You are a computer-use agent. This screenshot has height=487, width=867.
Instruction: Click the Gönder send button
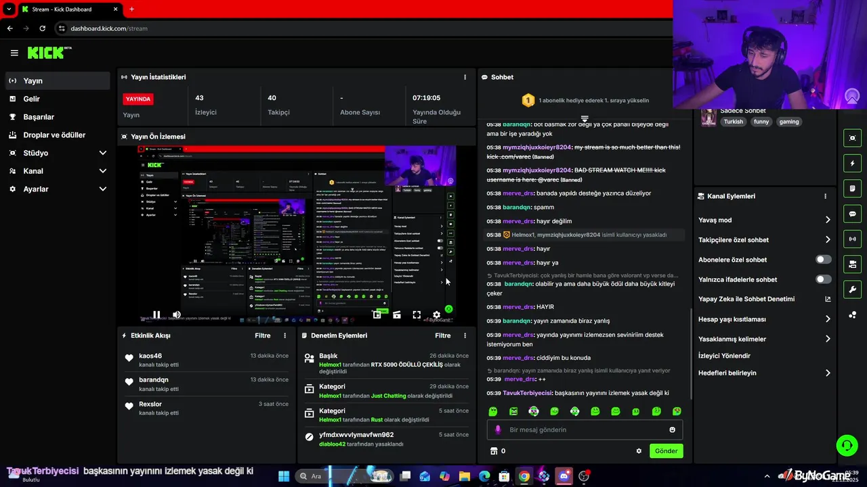pos(666,451)
